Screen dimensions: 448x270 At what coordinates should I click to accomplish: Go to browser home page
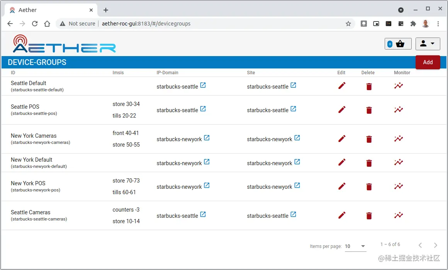coord(47,24)
